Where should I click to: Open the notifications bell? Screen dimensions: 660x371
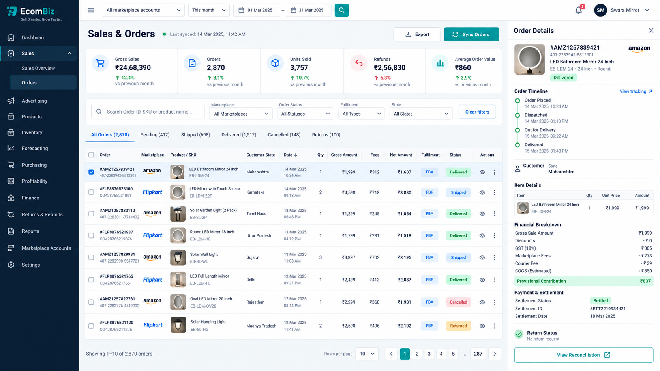pos(579,10)
